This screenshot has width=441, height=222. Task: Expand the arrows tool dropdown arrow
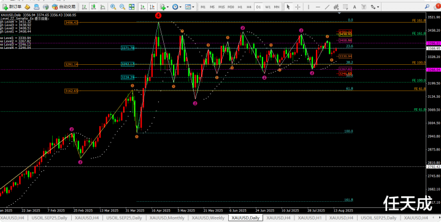378,7
